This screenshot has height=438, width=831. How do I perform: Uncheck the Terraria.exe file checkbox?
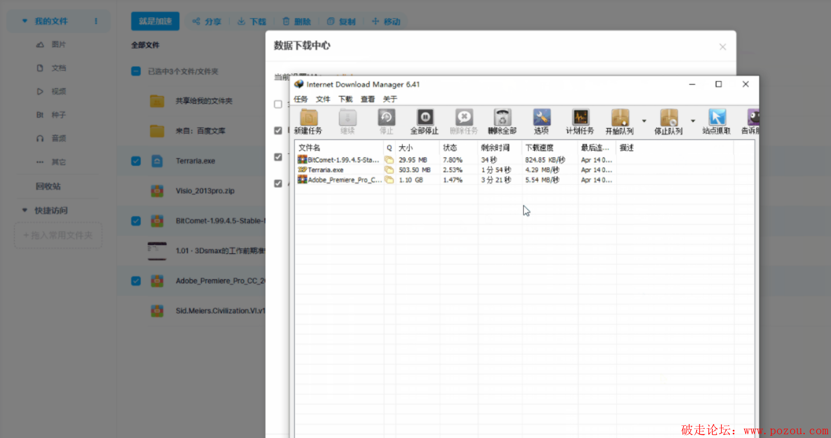point(136,161)
